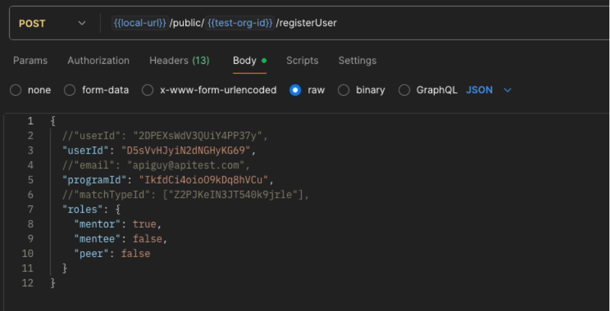610x311 pixels.
Task: Select the raw body radio button
Action: tap(295, 90)
